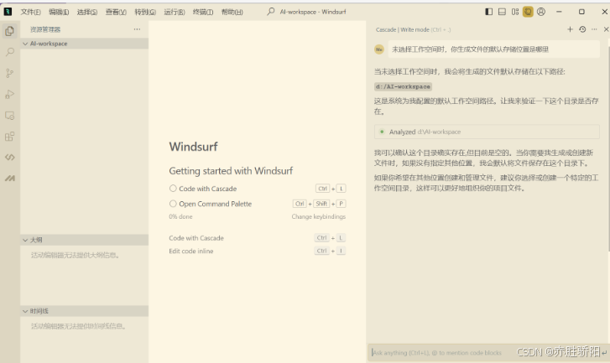Click the bottom Windsurf wave activity bar icon
Image resolution: width=610 pixels, height=363 pixels.
tap(10, 179)
